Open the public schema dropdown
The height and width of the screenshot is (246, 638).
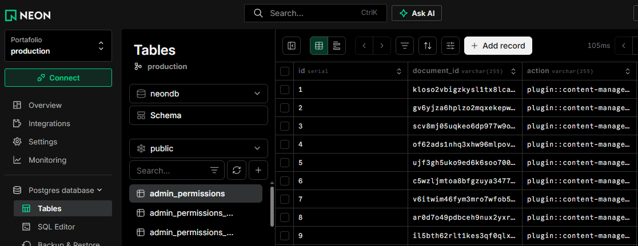[x=198, y=148]
